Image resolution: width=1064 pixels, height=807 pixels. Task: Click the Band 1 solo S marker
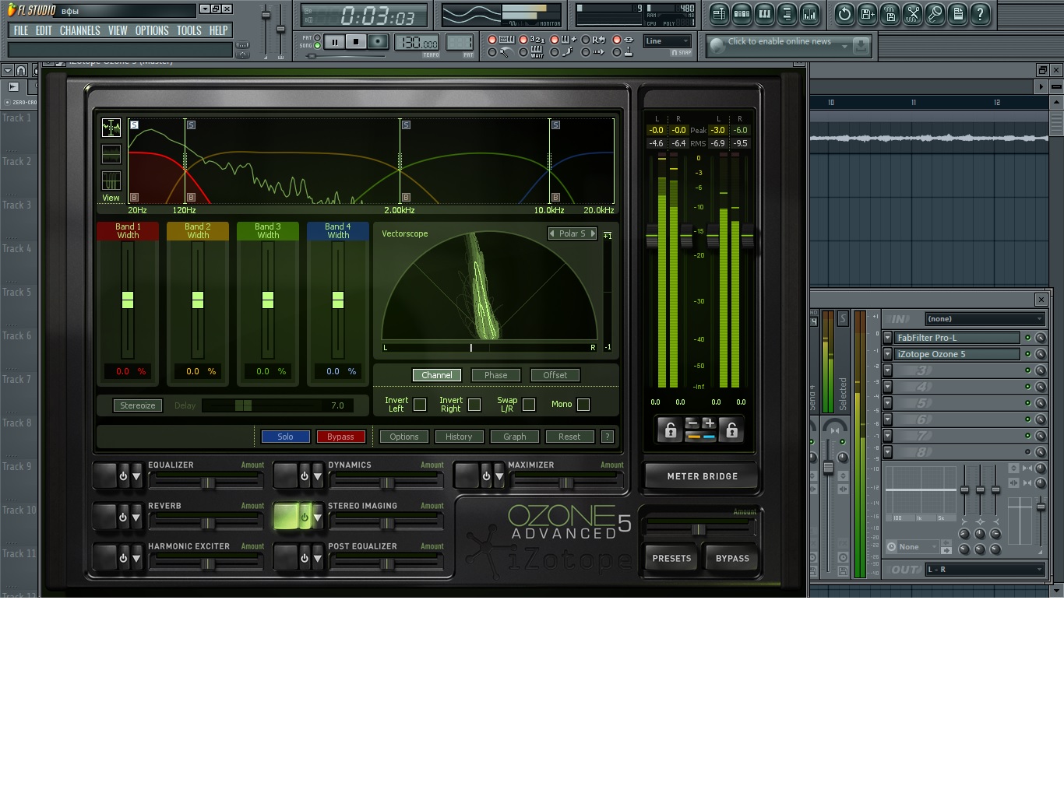134,125
